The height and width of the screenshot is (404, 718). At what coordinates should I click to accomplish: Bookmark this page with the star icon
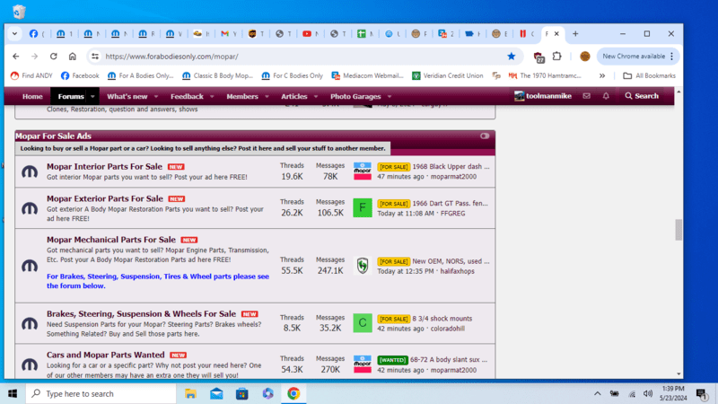(512, 56)
